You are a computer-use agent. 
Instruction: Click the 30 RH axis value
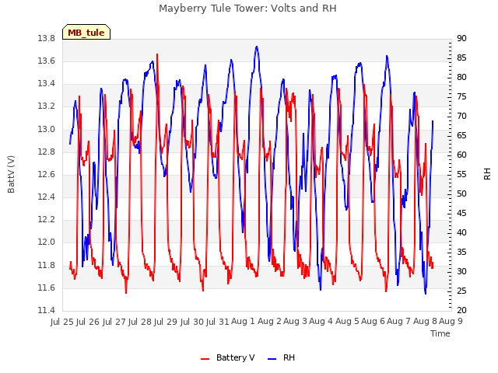click(461, 271)
